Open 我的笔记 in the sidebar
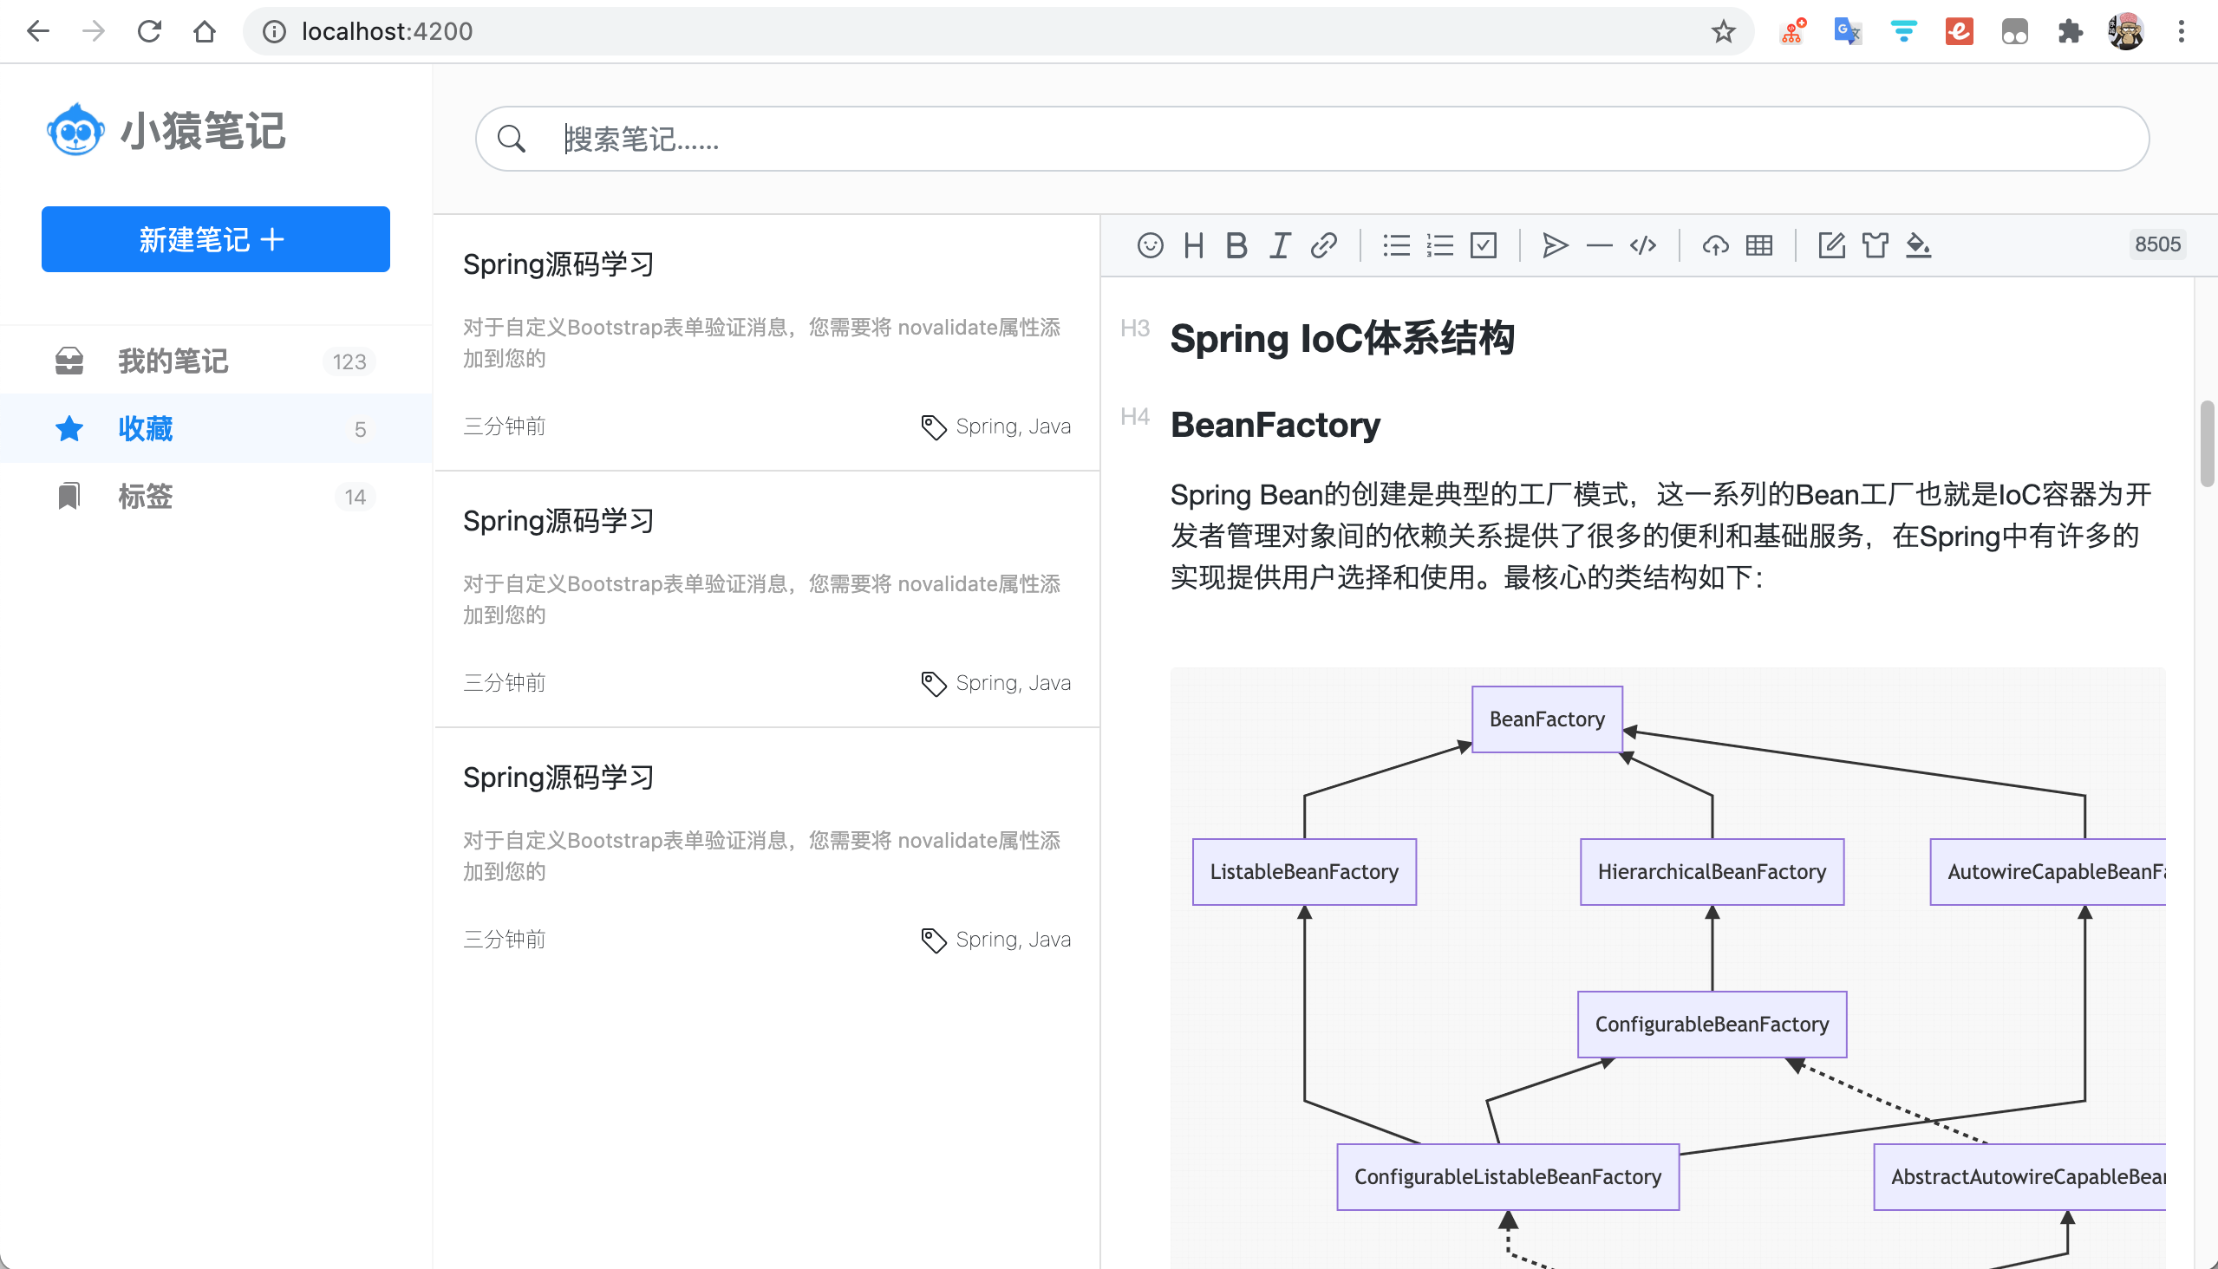 215,361
